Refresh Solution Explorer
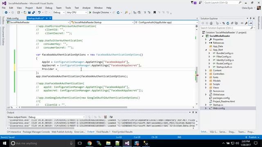The height and width of the screenshot is (147, 262). tap(228, 23)
